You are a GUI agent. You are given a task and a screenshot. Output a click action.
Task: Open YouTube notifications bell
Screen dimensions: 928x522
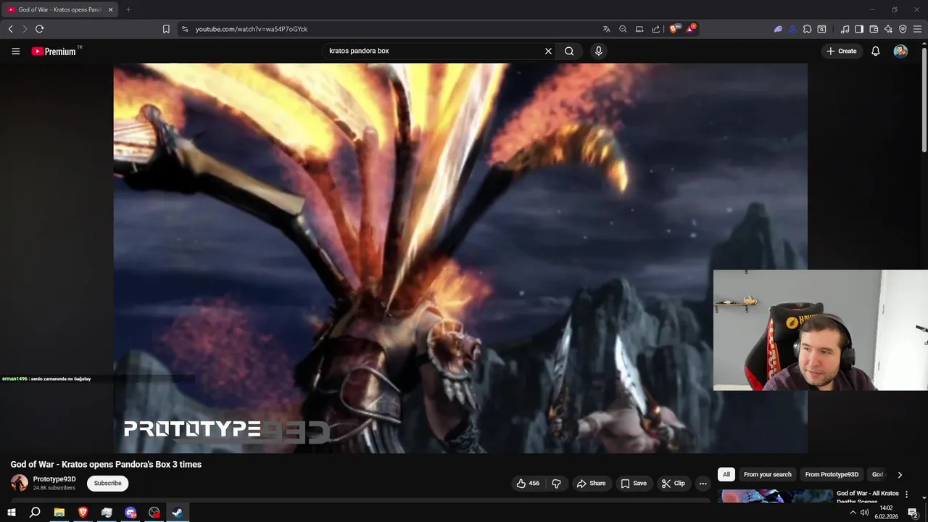875,51
